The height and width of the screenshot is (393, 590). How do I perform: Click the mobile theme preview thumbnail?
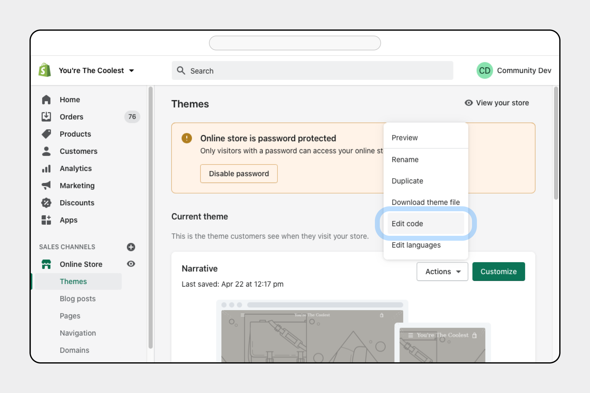tap(442, 343)
